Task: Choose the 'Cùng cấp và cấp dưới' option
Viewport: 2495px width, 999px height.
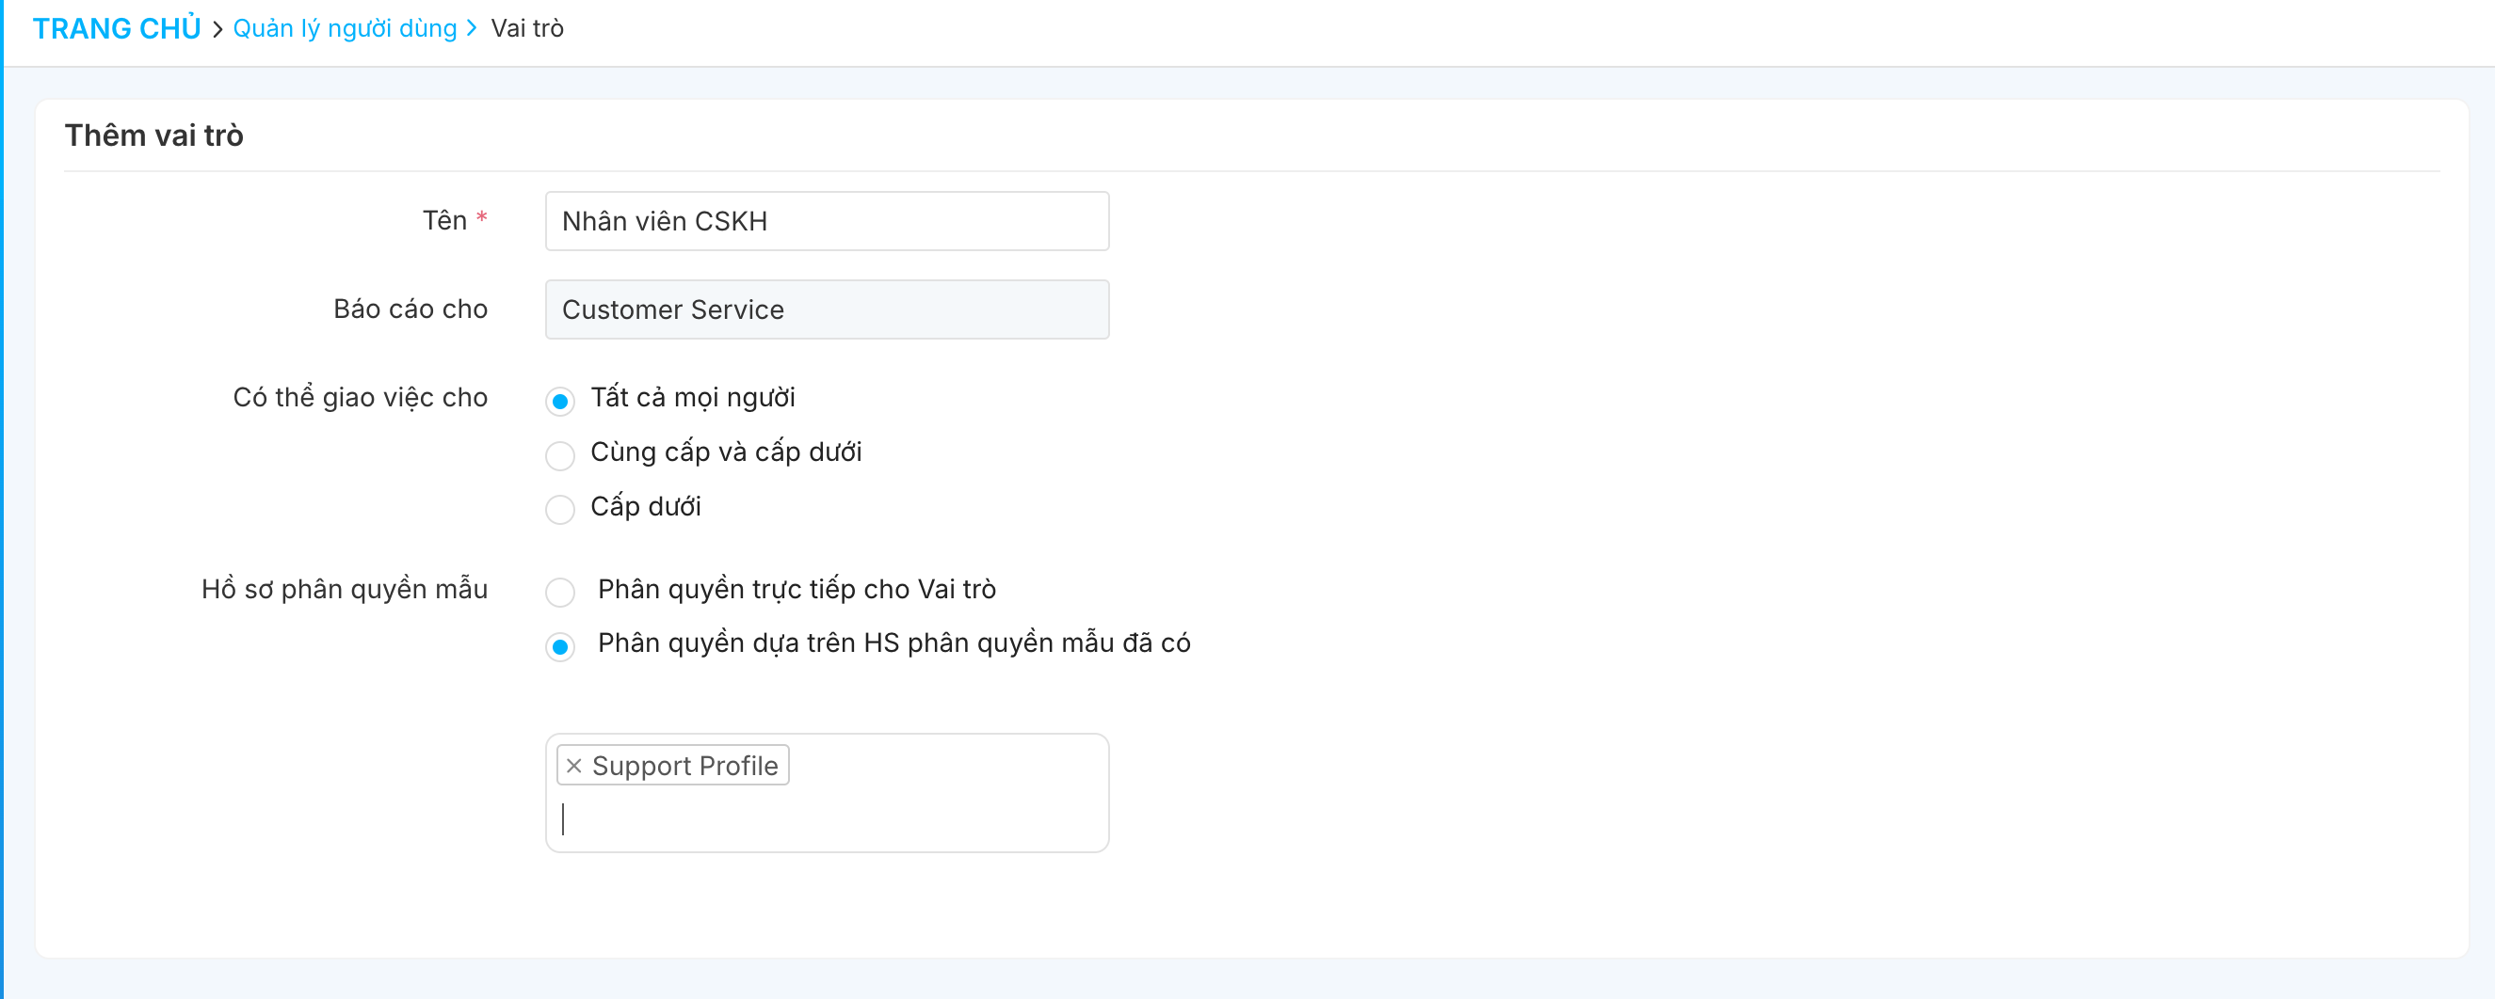Action: [x=560, y=455]
